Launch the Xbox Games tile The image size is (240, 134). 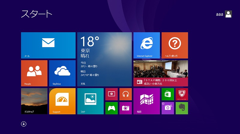point(111,108)
